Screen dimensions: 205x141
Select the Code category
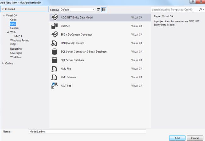pos(13,20)
